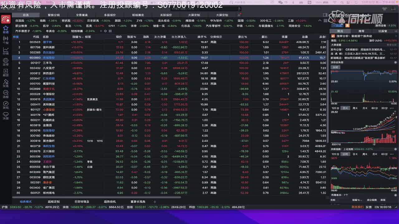Select 职业教育 watchlist group
399x224 pixels.
pyautogui.click(x=27, y=26)
